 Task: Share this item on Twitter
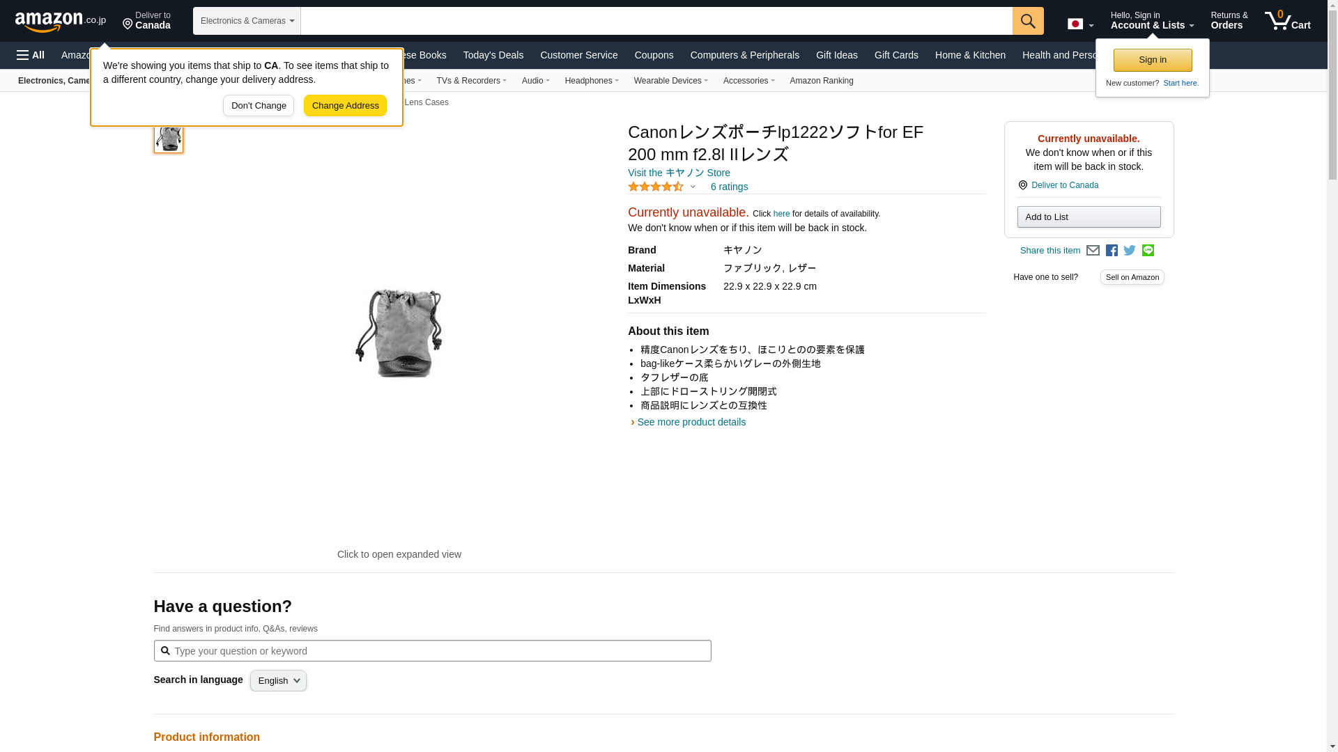point(1130,251)
